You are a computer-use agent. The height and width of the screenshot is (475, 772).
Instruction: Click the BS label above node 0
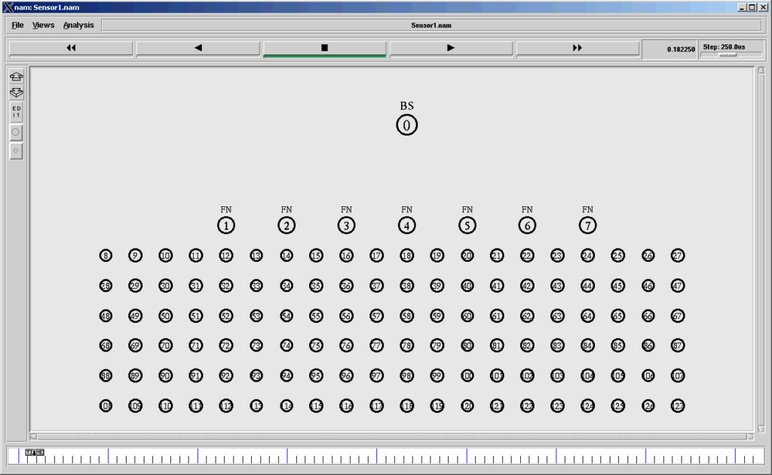406,105
